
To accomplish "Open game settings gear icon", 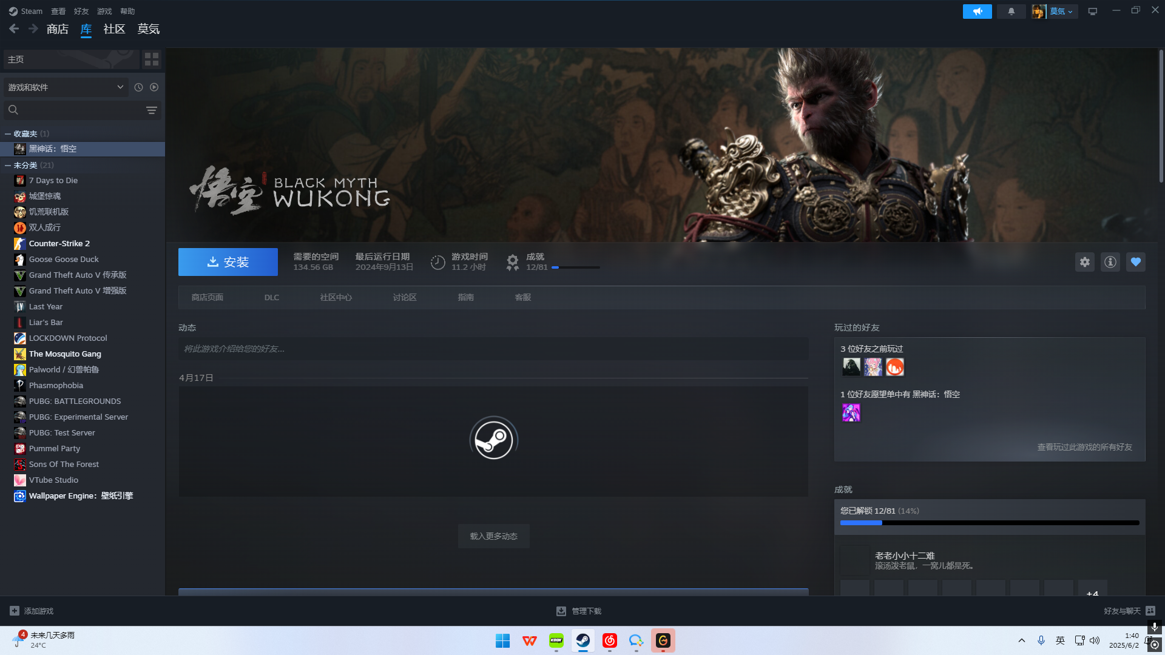I will click(1085, 262).
